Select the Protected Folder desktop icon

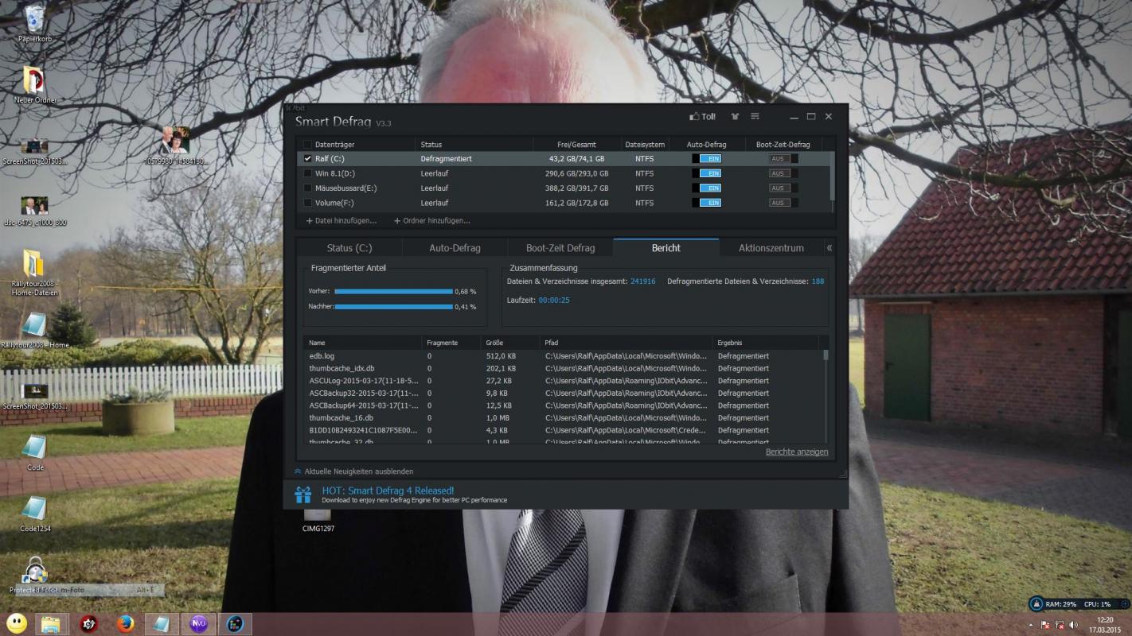[35, 576]
